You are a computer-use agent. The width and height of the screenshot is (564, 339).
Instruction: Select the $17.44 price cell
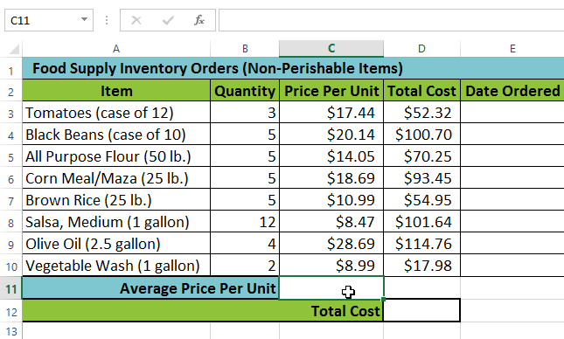(x=331, y=112)
